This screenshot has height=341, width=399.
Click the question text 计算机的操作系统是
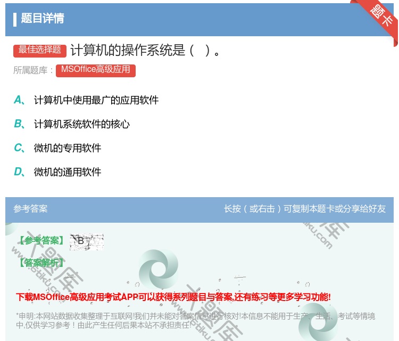pyautogui.click(x=145, y=50)
